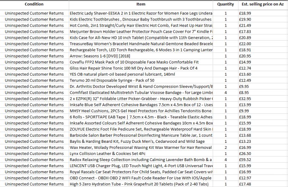Click the £59.52 price cell
288x187 pixels.
(263, 160)
